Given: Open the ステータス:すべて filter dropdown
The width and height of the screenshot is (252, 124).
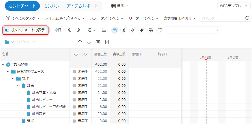Looking at the screenshot, I should tap(107, 18).
